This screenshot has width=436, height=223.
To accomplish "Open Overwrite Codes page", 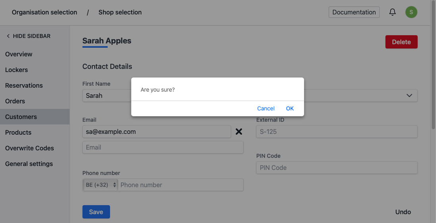I will (29, 148).
